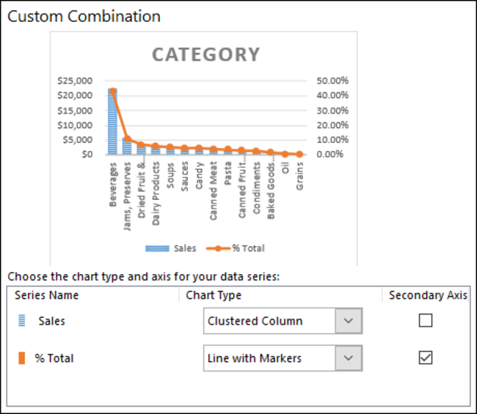The image size is (477, 414).
Task: Click the $25,000 primary axis label
Action: click(76, 81)
